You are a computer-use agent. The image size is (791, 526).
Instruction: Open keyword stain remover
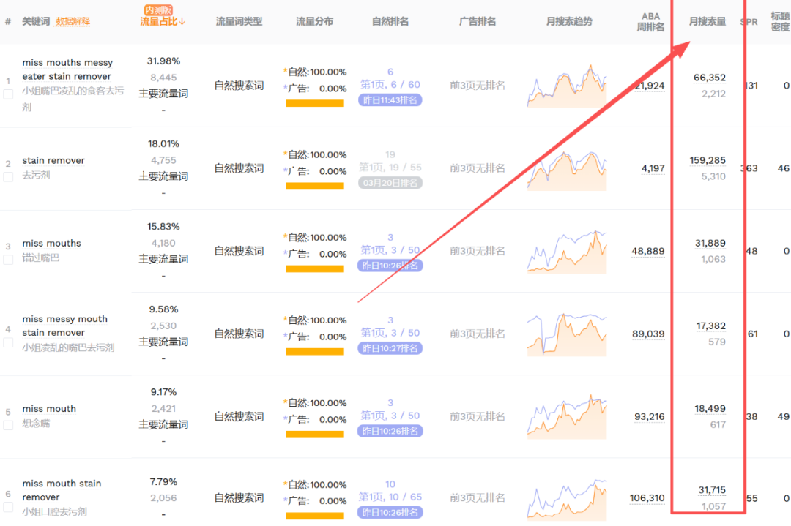[x=53, y=161]
